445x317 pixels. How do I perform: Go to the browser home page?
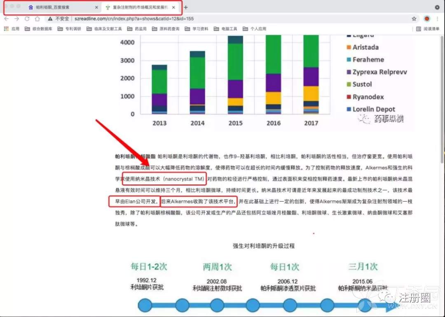tap(37, 19)
